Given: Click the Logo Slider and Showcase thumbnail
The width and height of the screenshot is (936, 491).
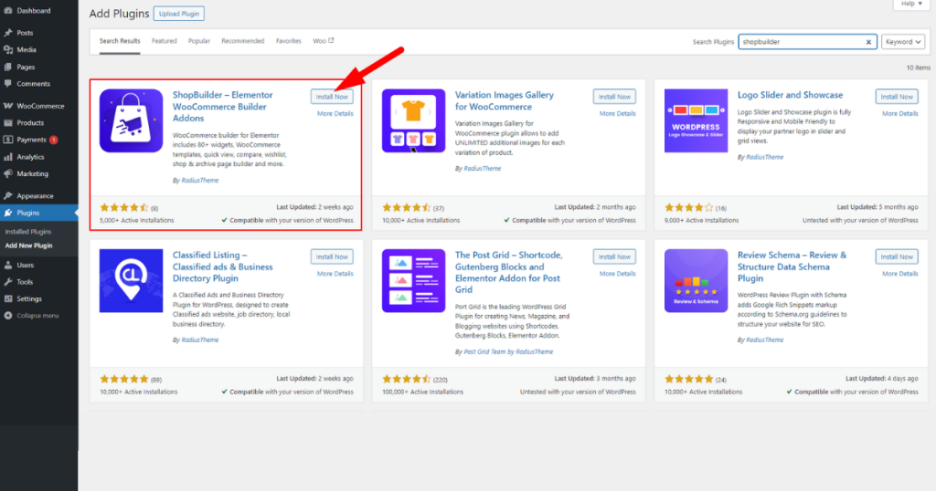Looking at the screenshot, I should [x=696, y=121].
